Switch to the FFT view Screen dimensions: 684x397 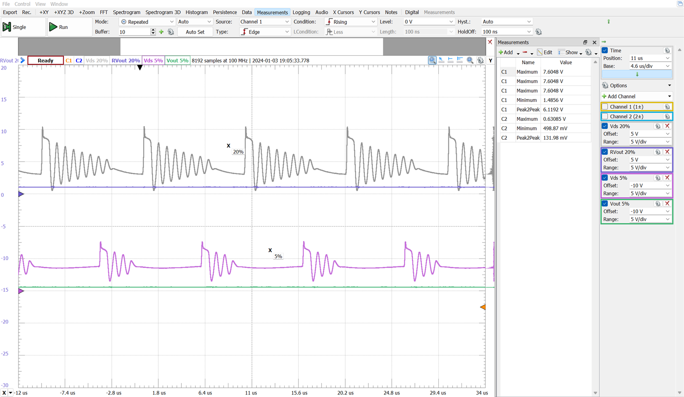click(104, 12)
